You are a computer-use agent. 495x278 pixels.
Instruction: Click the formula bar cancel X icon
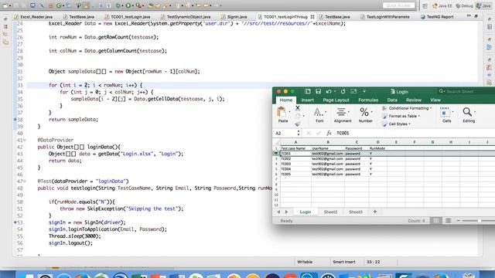[x=309, y=133]
